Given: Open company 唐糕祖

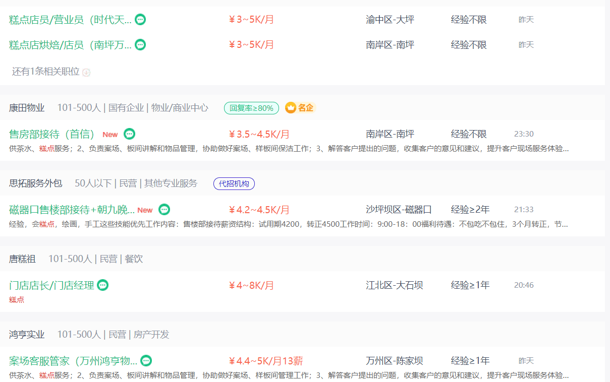Looking at the screenshot, I should 22,259.
